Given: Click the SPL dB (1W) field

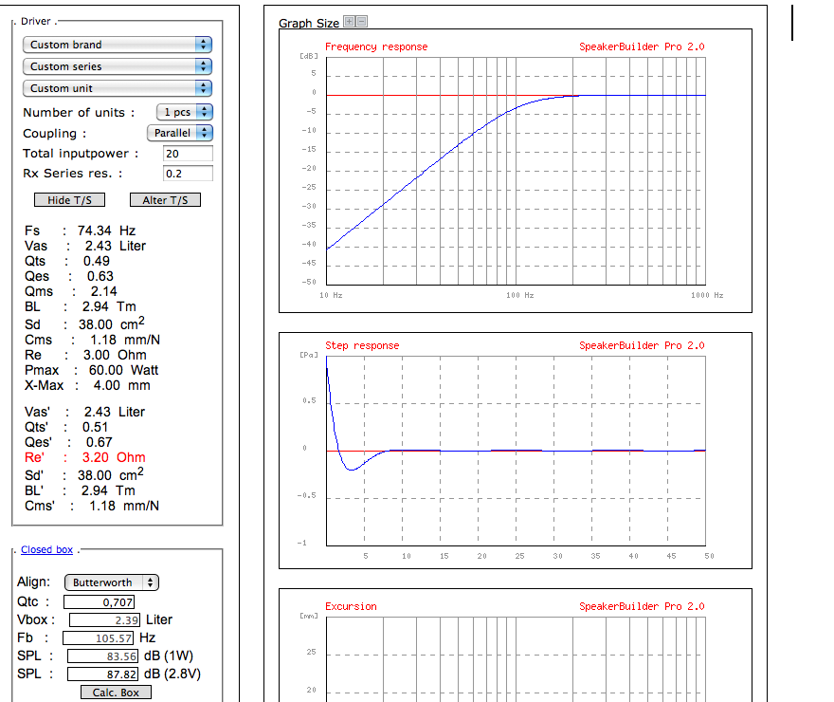Looking at the screenshot, I should point(102,656).
